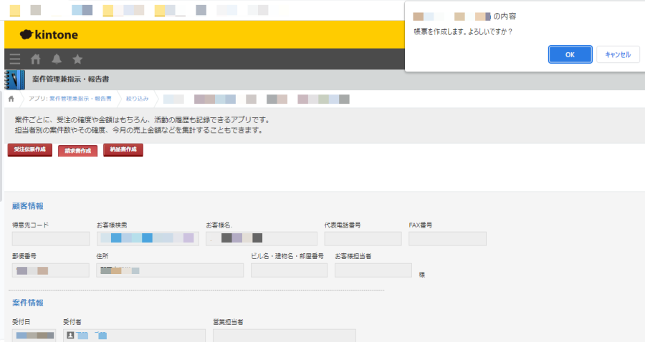Click the kintone logo

pos(49,35)
